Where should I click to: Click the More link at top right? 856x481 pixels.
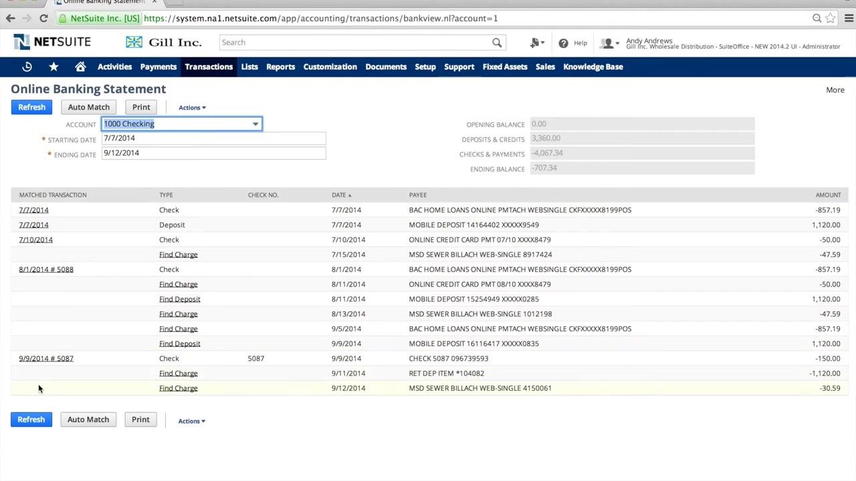coord(835,90)
